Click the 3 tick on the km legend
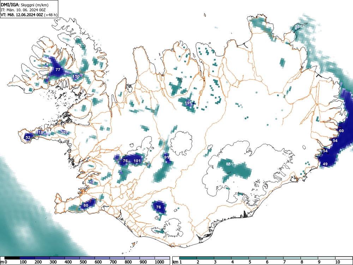Viewport: 353px width, 265px height. (215, 262)
